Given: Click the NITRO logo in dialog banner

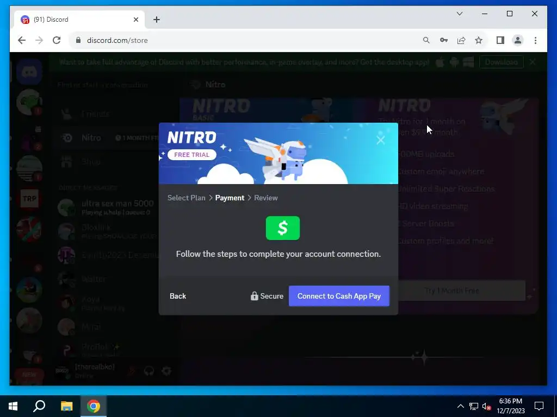Looking at the screenshot, I should (191, 137).
